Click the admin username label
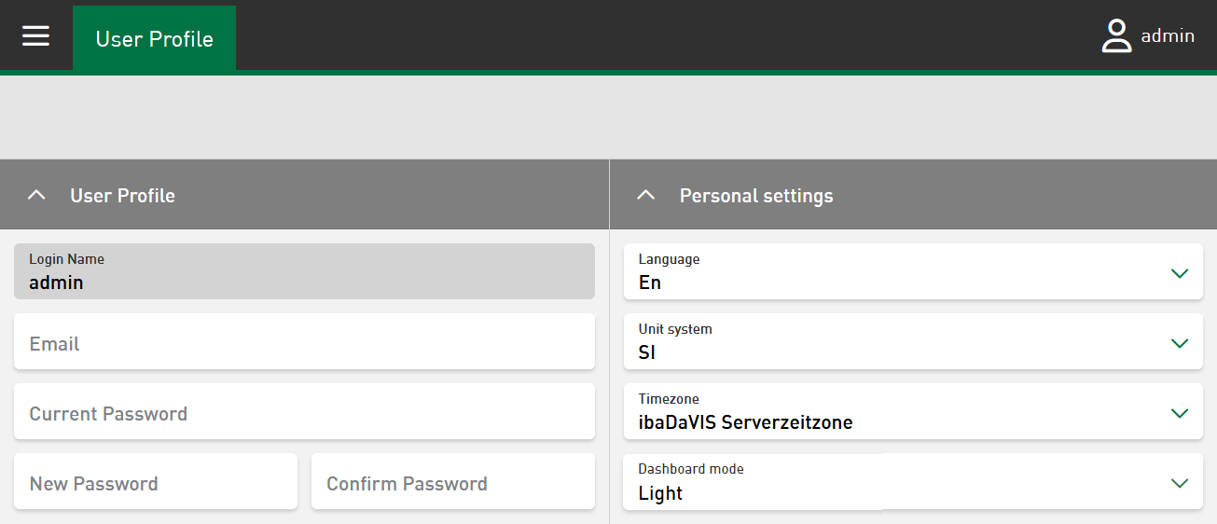This screenshot has width=1217, height=524. pos(1168,36)
